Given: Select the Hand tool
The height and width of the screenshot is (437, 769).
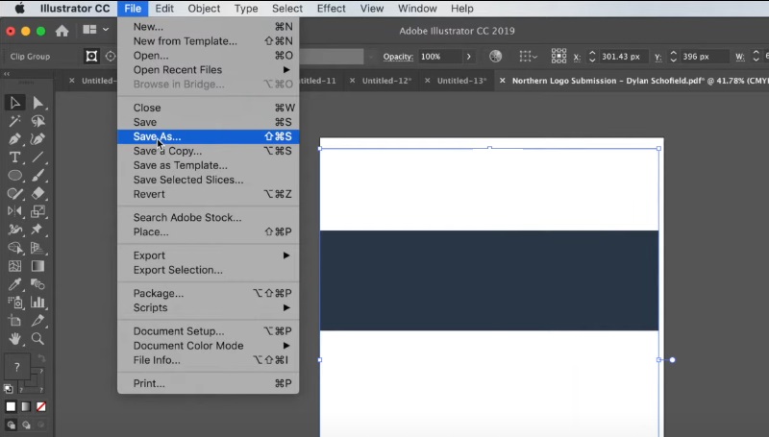Looking at the screenshot, I should coord(14,338).
